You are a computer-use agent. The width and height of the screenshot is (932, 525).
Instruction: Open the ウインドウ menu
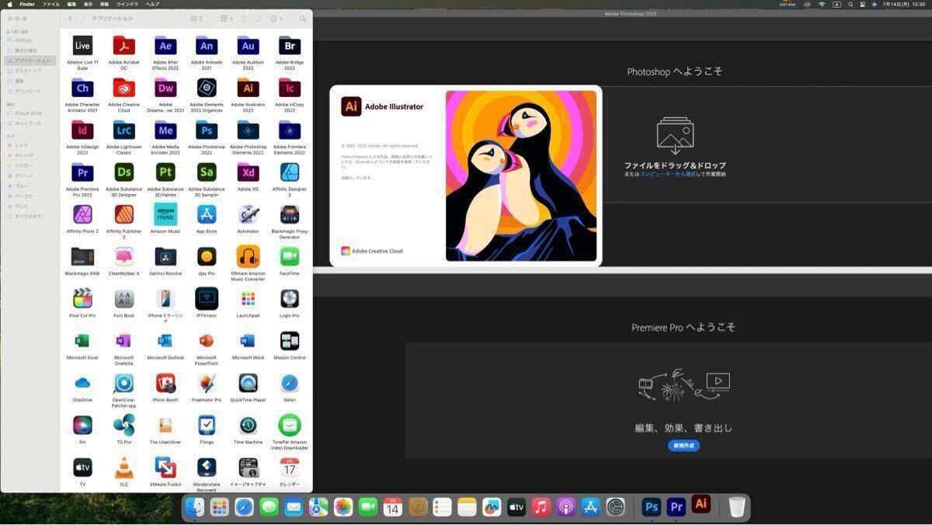[x=127, y=4]
